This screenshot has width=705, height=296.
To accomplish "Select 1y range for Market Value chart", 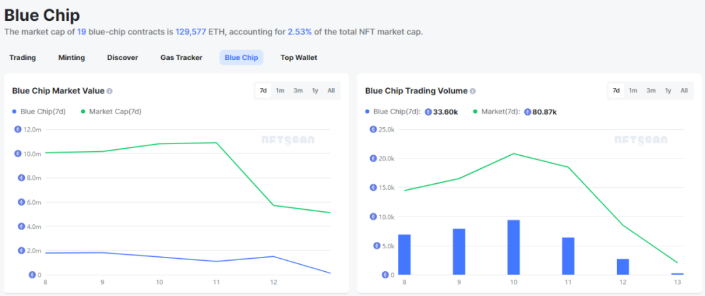I will pos(315,91).
